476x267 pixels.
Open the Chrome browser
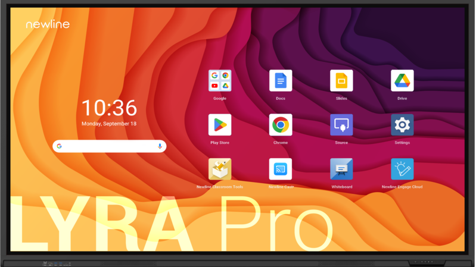pyautogui.click(x=280, y=125)
